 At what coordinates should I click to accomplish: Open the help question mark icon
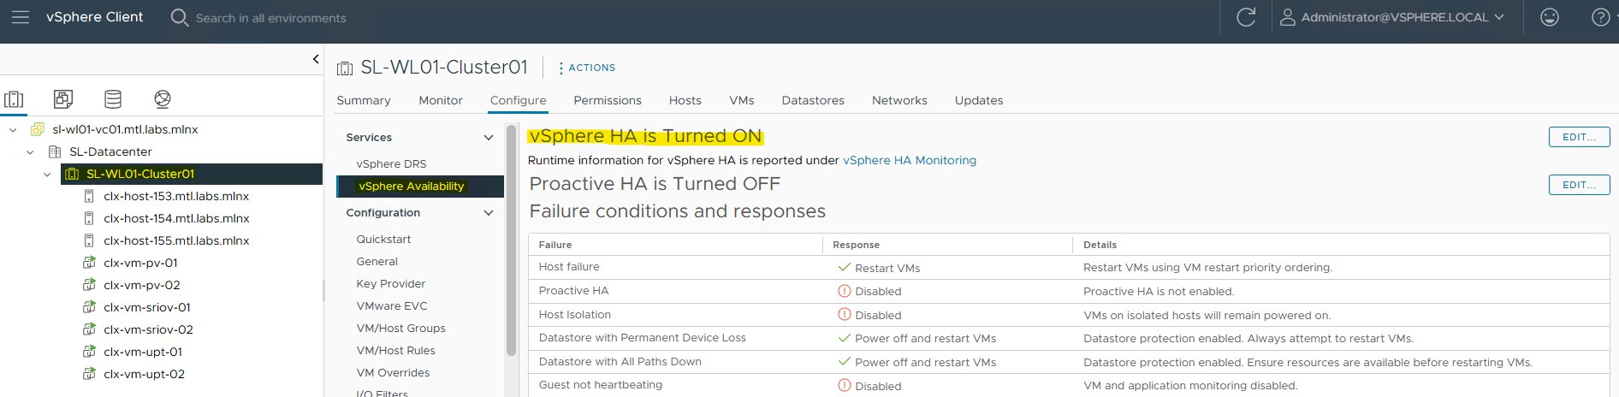pos(1600,17)
